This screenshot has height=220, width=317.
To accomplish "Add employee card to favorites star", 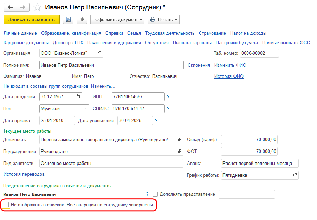I will [37, 7].
